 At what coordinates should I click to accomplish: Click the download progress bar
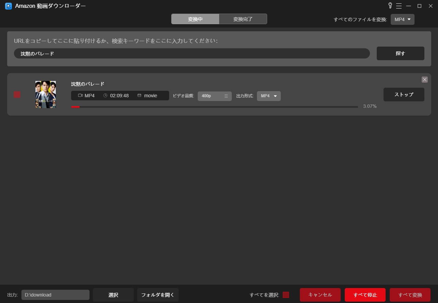pyautogui.click(x=214, y=107)
